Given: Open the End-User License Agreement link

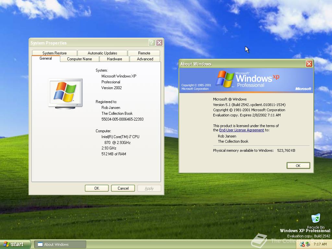Looking at the screenshot, I should (242, 130).
